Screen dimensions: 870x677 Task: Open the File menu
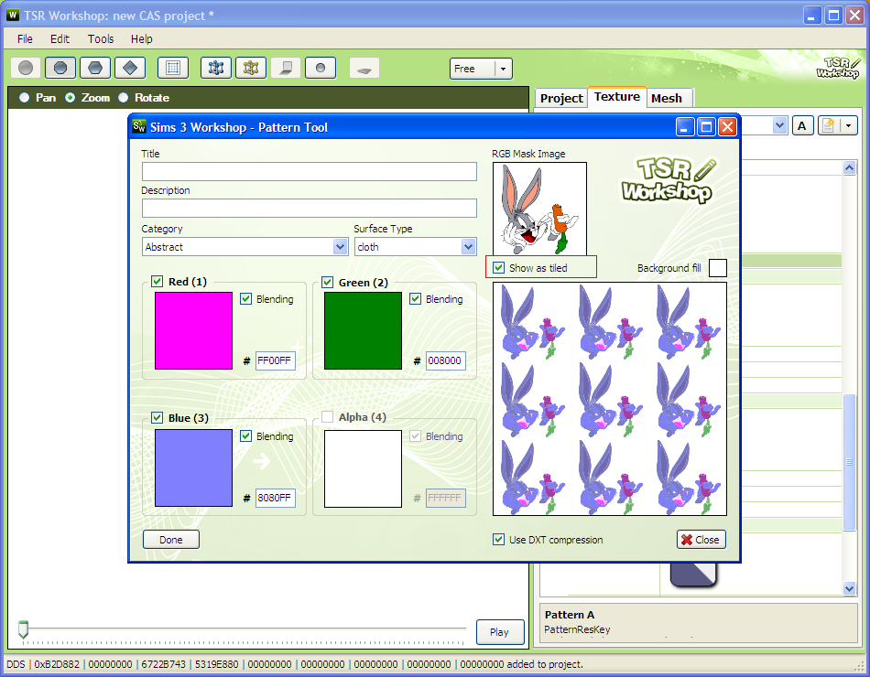pos(25,38)
